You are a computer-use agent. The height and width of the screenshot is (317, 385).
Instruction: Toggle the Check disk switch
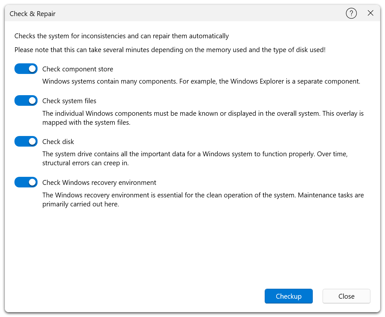pos(26,141)
